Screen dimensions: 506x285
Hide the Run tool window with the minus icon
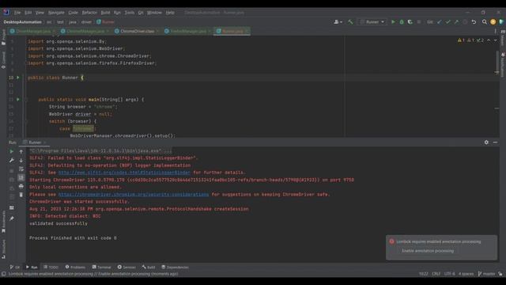(x=495, y=142)
